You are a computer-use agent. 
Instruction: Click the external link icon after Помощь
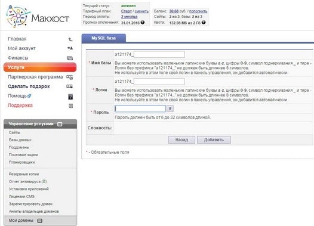(x=29, y=96)
